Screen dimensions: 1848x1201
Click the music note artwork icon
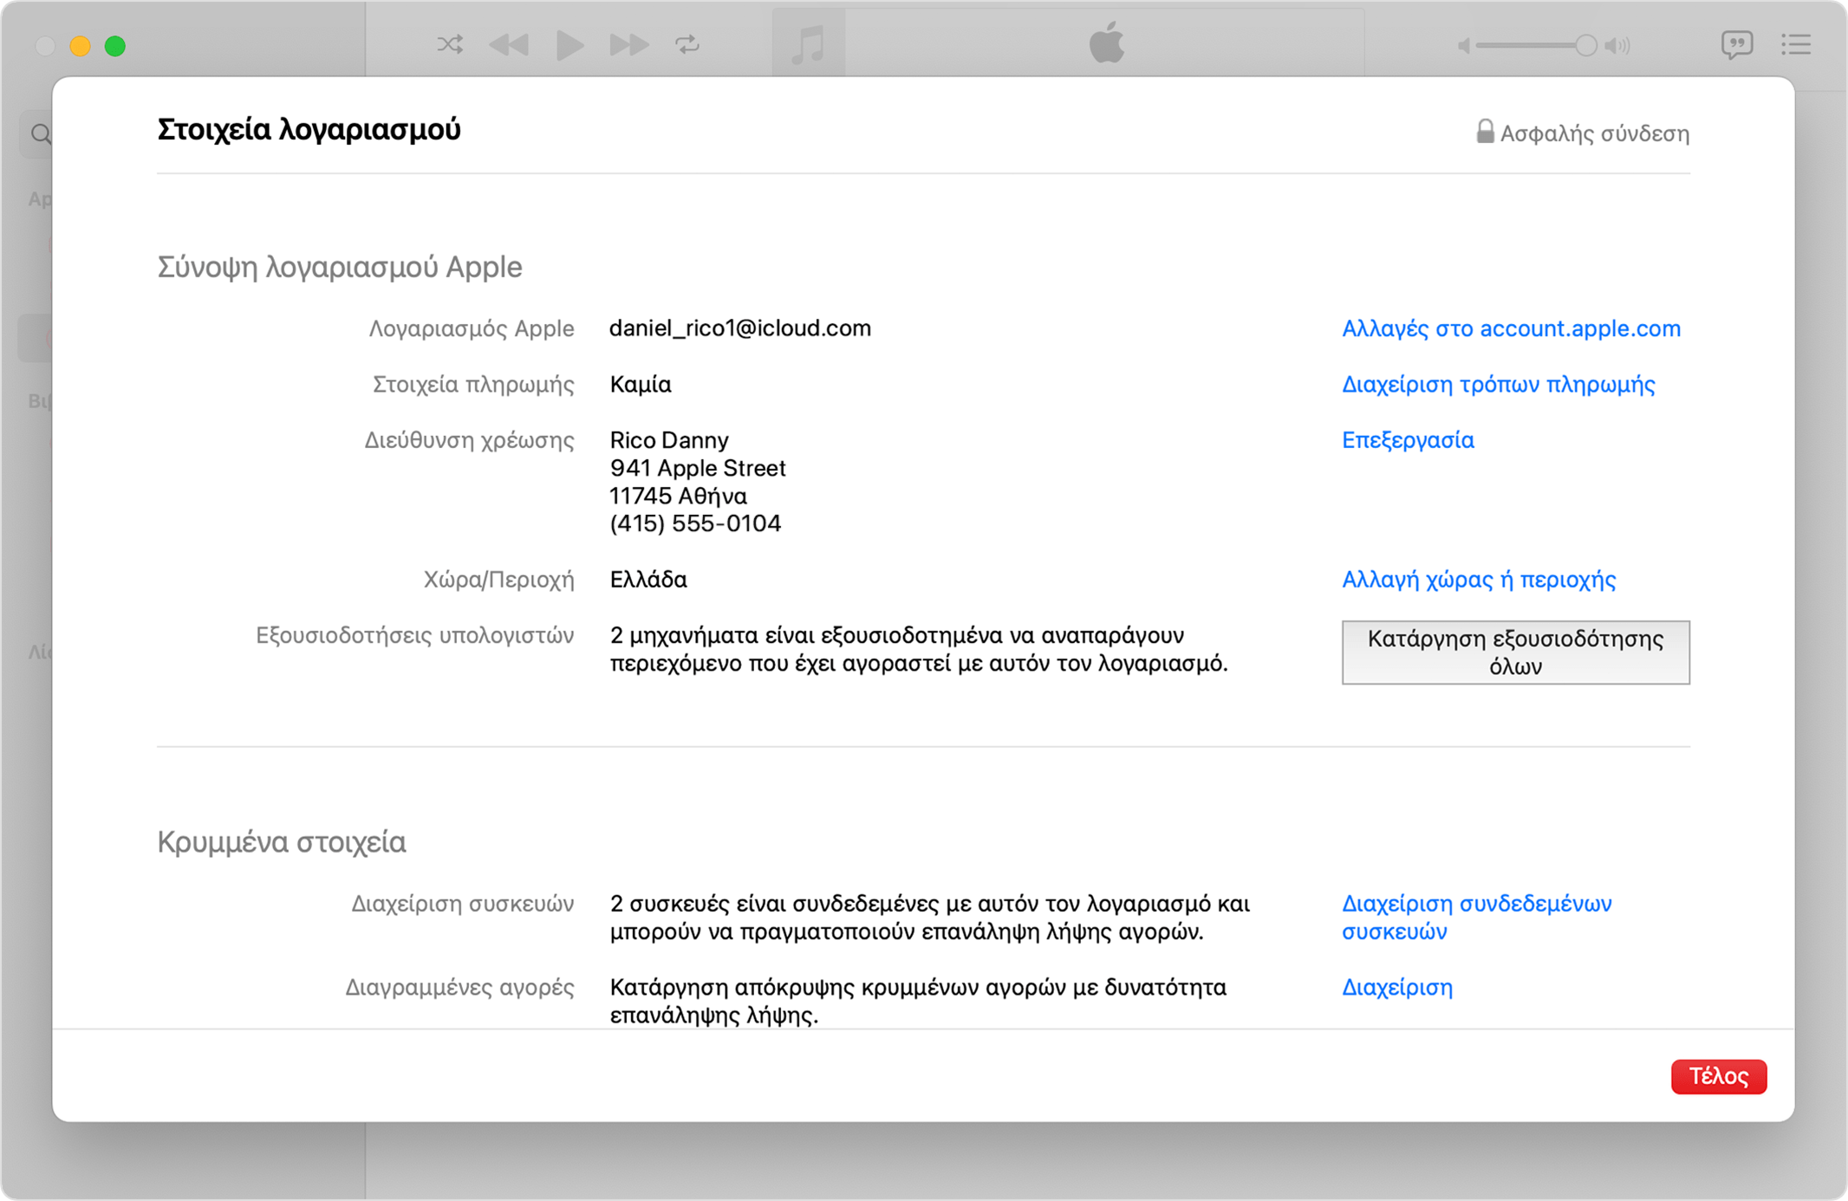point(808,44)
